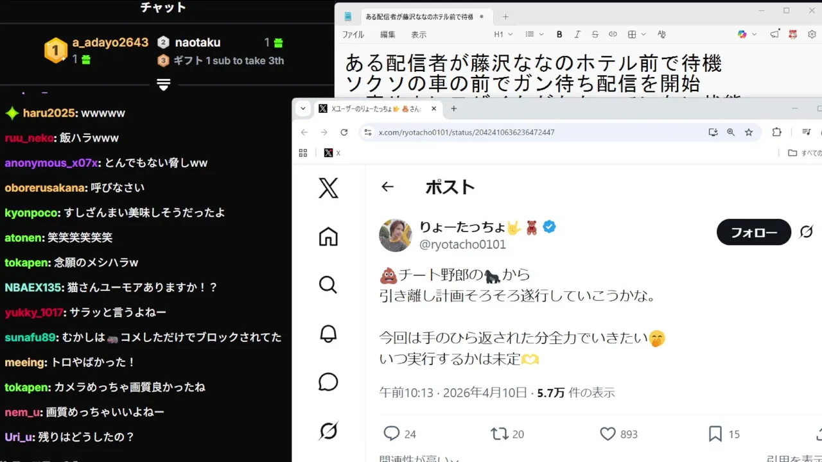Viewport: 822px width, 462px height.
Task: Close the X post browser tab
Action: [434, 108]
